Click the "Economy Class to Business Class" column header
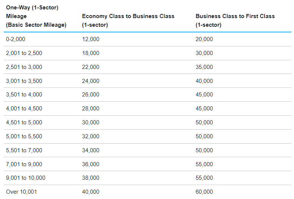The image size is (294, 199). tap(128, 16)
